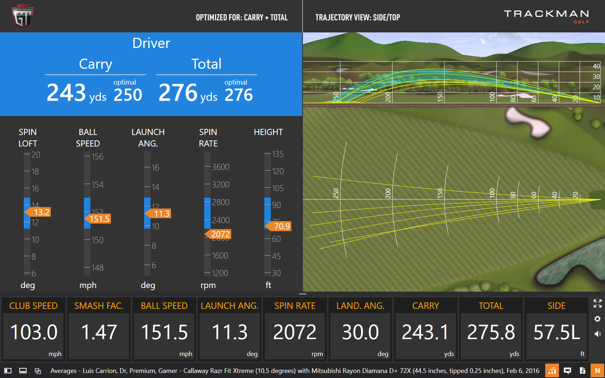Click the Averages shot description in status bar
This screenshot has width=605, height=378.
295,370
